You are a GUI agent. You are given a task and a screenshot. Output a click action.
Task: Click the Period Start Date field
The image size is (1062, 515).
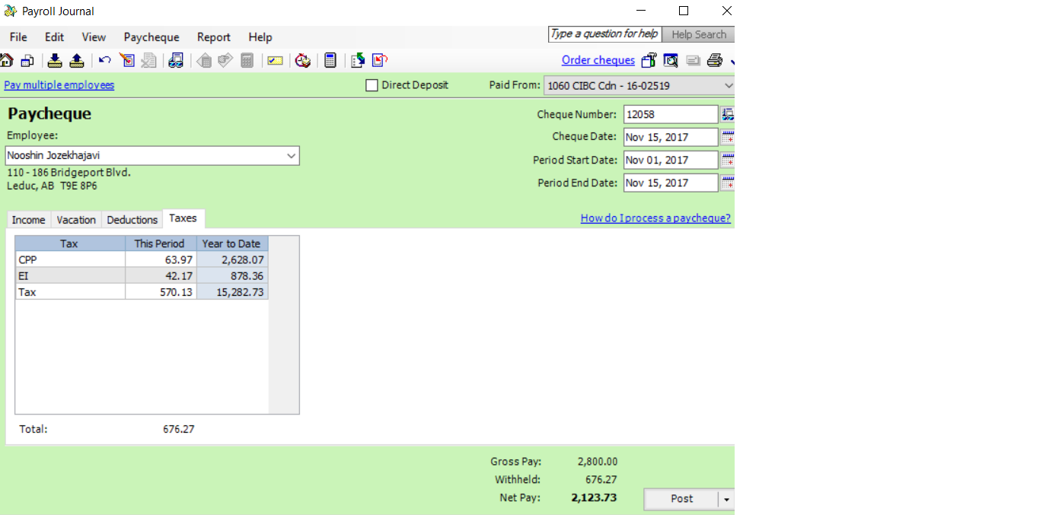point(670,160)
